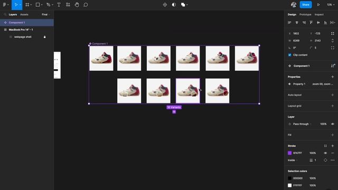
Task: Open pen tools dropdown arrow
Action: [52, 5]
